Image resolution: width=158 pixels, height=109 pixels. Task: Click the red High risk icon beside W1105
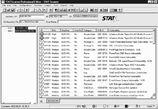[x=42, y=34]
